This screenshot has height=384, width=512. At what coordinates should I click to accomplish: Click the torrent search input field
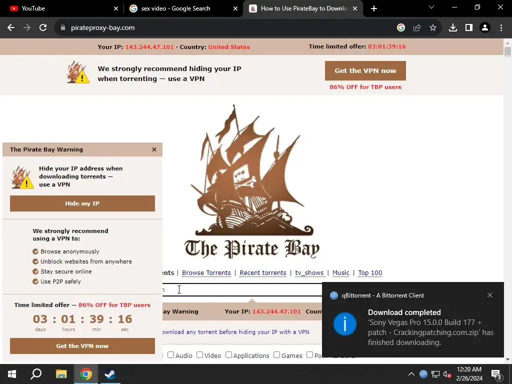coord(242,289)
